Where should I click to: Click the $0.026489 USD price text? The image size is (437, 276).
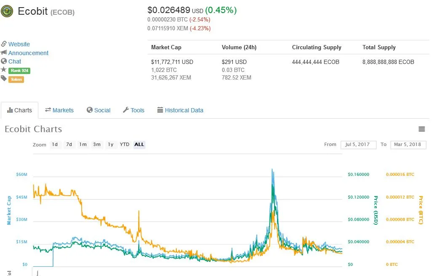tap(175, 10)
